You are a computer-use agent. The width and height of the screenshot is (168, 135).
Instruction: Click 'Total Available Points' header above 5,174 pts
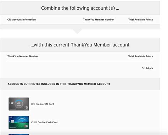tap(140, 56)
